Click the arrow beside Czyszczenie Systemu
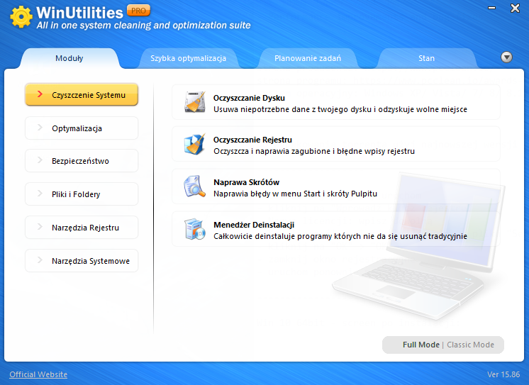Screen dimensions: 529x385 click(40, 94)
